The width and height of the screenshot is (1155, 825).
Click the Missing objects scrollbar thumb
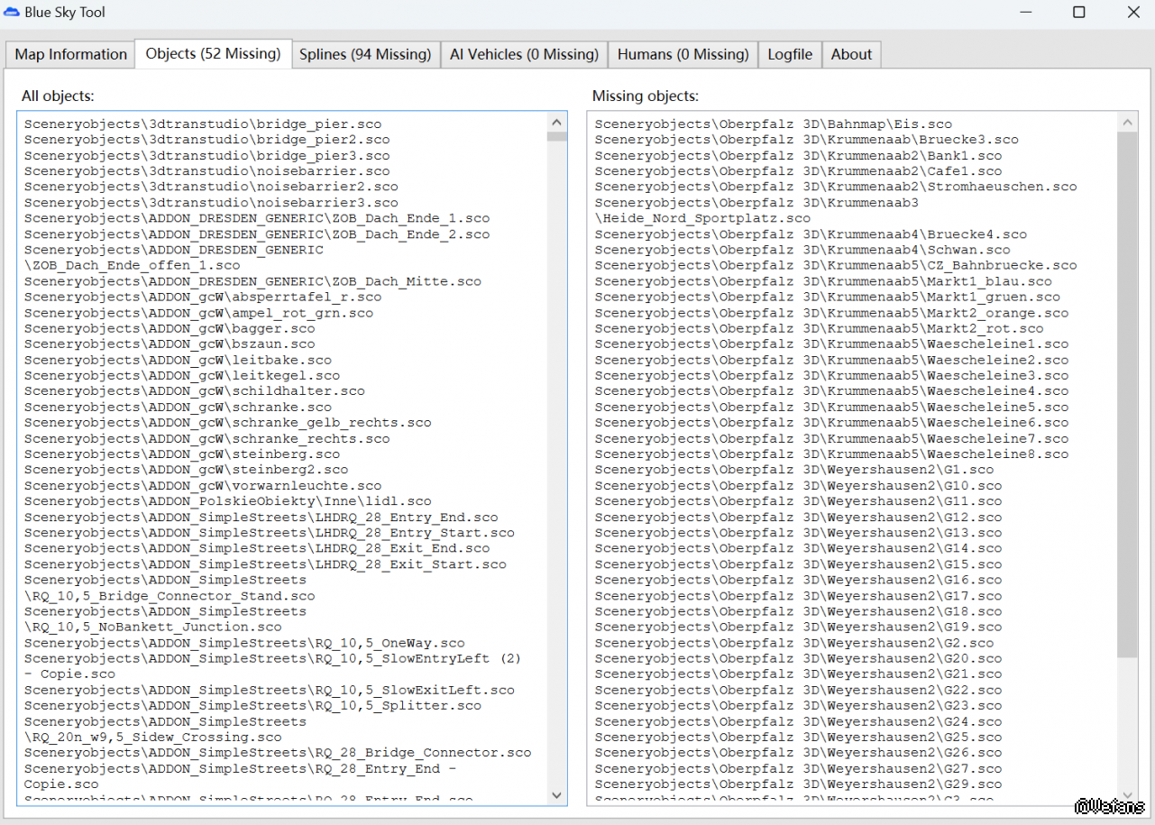1127,394
